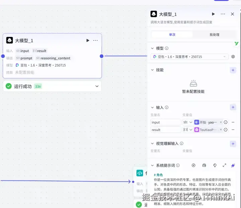Screen dimensions: 241x208
Task: Remove the input variable row
Action: (233, 122)
